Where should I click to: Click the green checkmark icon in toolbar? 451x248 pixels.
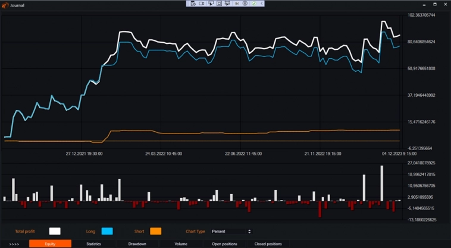[x=254, y=4]
